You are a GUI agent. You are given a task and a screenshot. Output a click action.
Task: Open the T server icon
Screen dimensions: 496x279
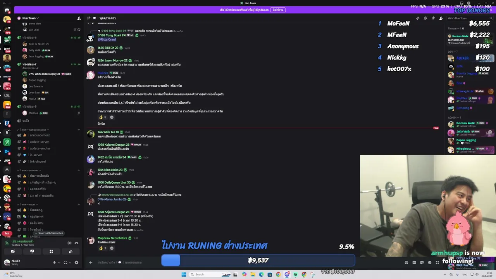[x=7, y=114]
